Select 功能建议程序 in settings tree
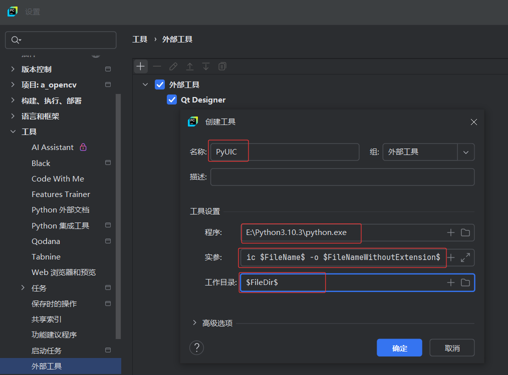 pos(54,334)
